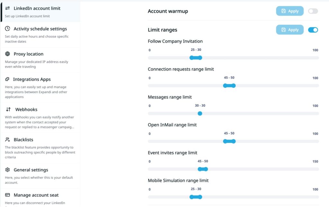Click the Messages range limit slider handle
The width and height of the screenshot is (329, 207).
coord(200,114)
